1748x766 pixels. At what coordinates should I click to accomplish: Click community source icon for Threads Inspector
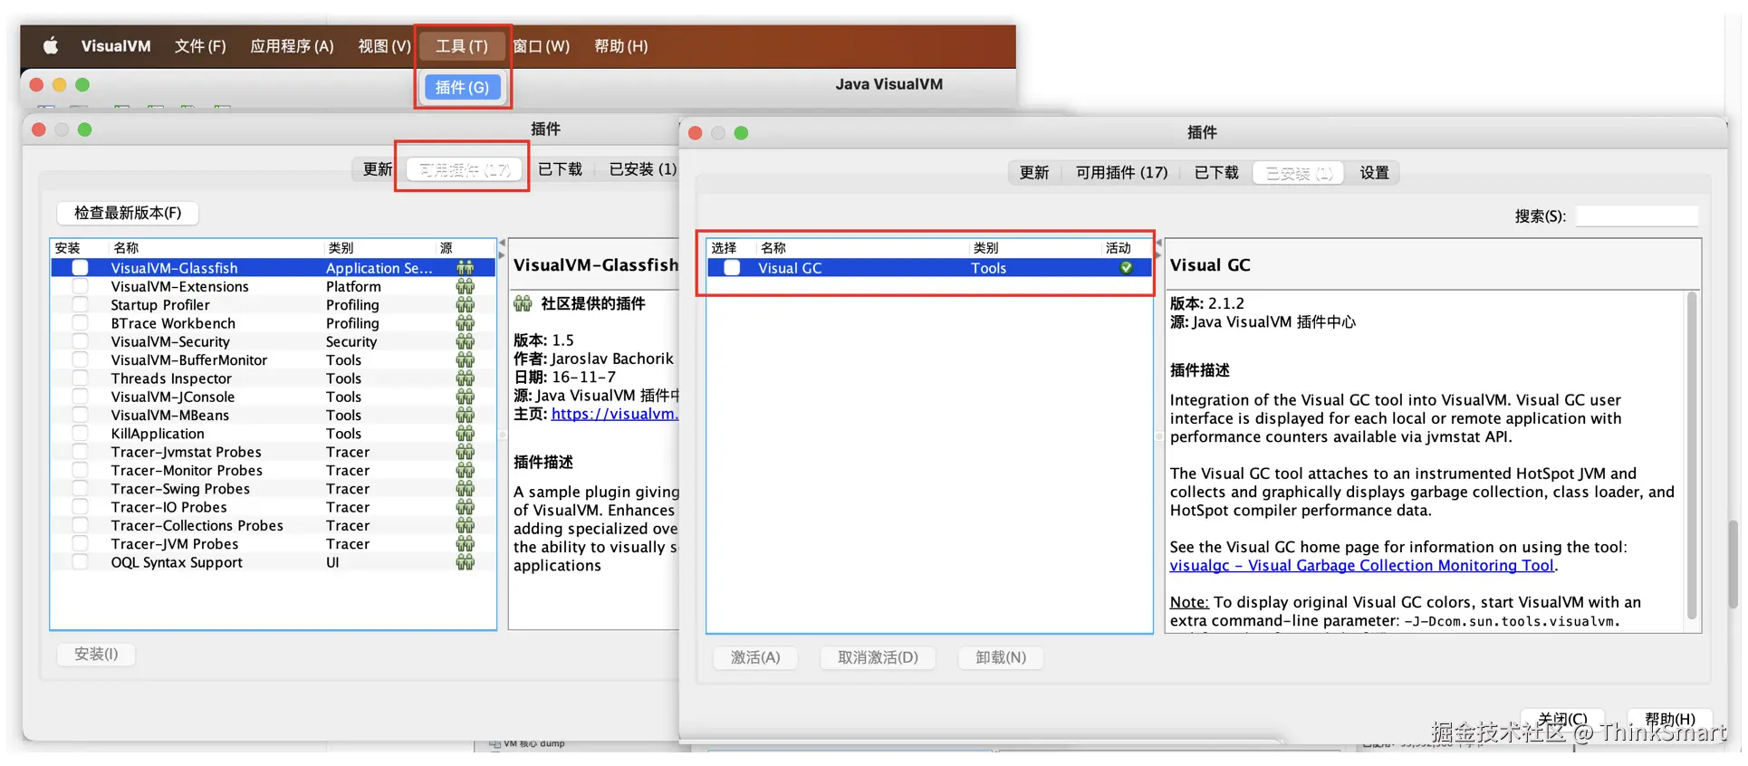466,378
